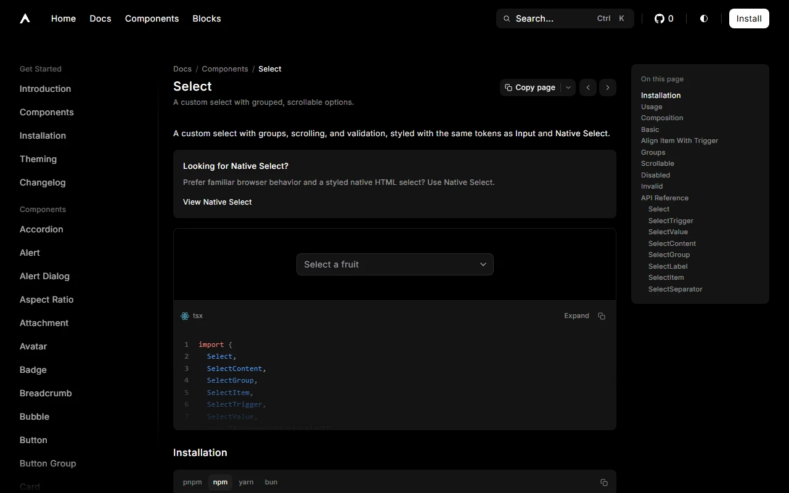Open Alert Dialog component page
Viewport: 789px width, 493px height.
coord(44,276)
